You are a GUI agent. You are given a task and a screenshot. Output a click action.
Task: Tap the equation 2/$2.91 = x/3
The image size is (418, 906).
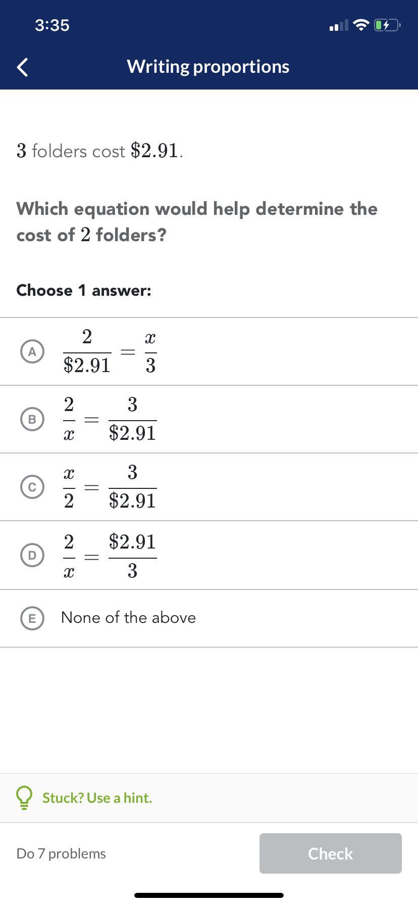click(110, 351)
